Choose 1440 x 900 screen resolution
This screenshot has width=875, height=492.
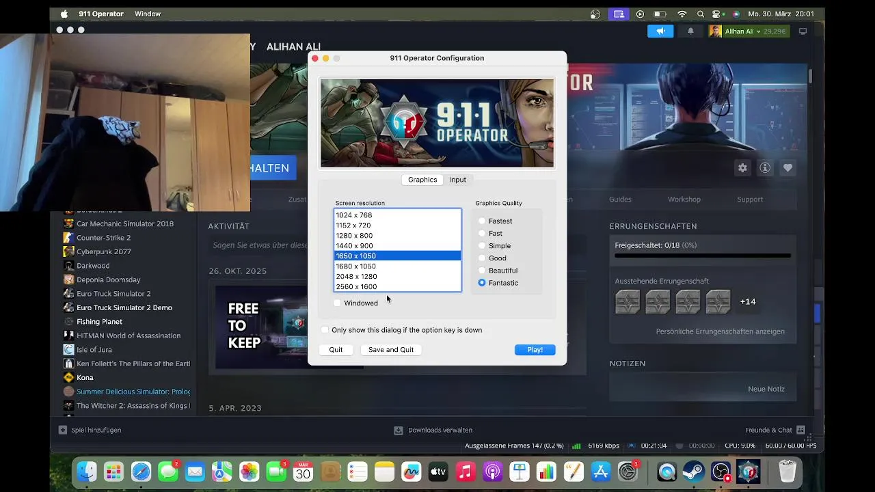pos(398,245)
